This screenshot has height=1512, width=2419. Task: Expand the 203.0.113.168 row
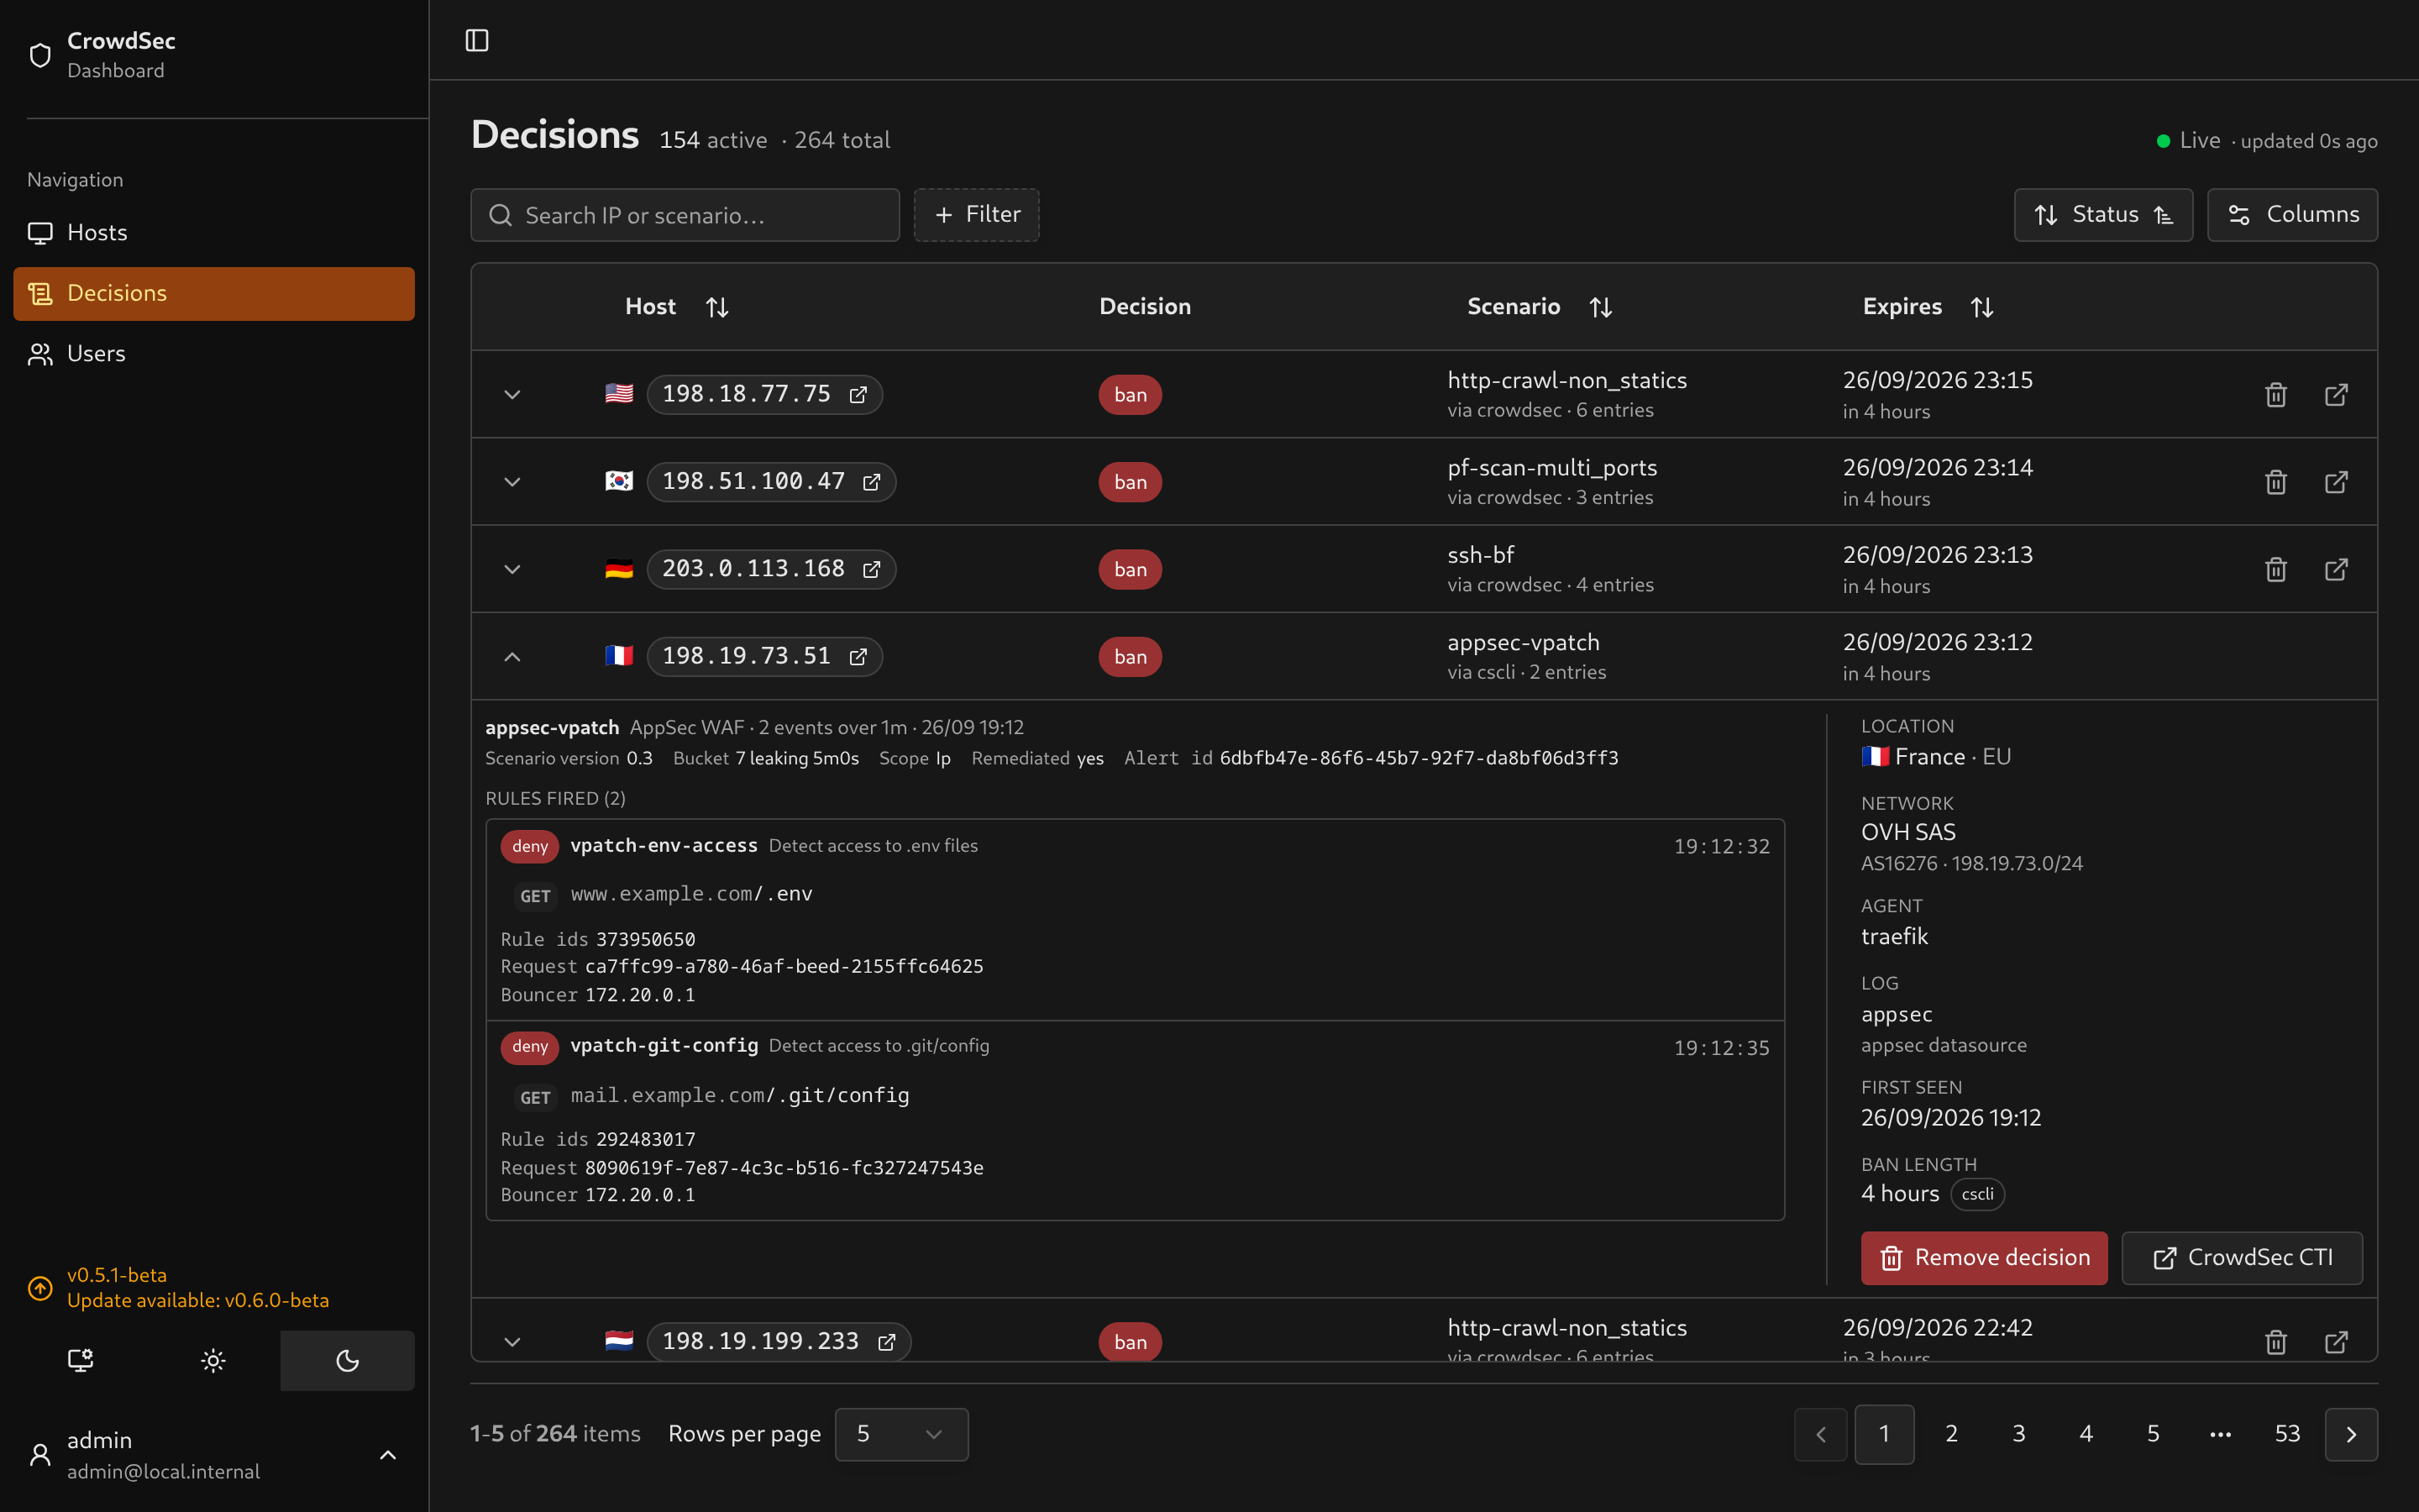pos(513,569)
